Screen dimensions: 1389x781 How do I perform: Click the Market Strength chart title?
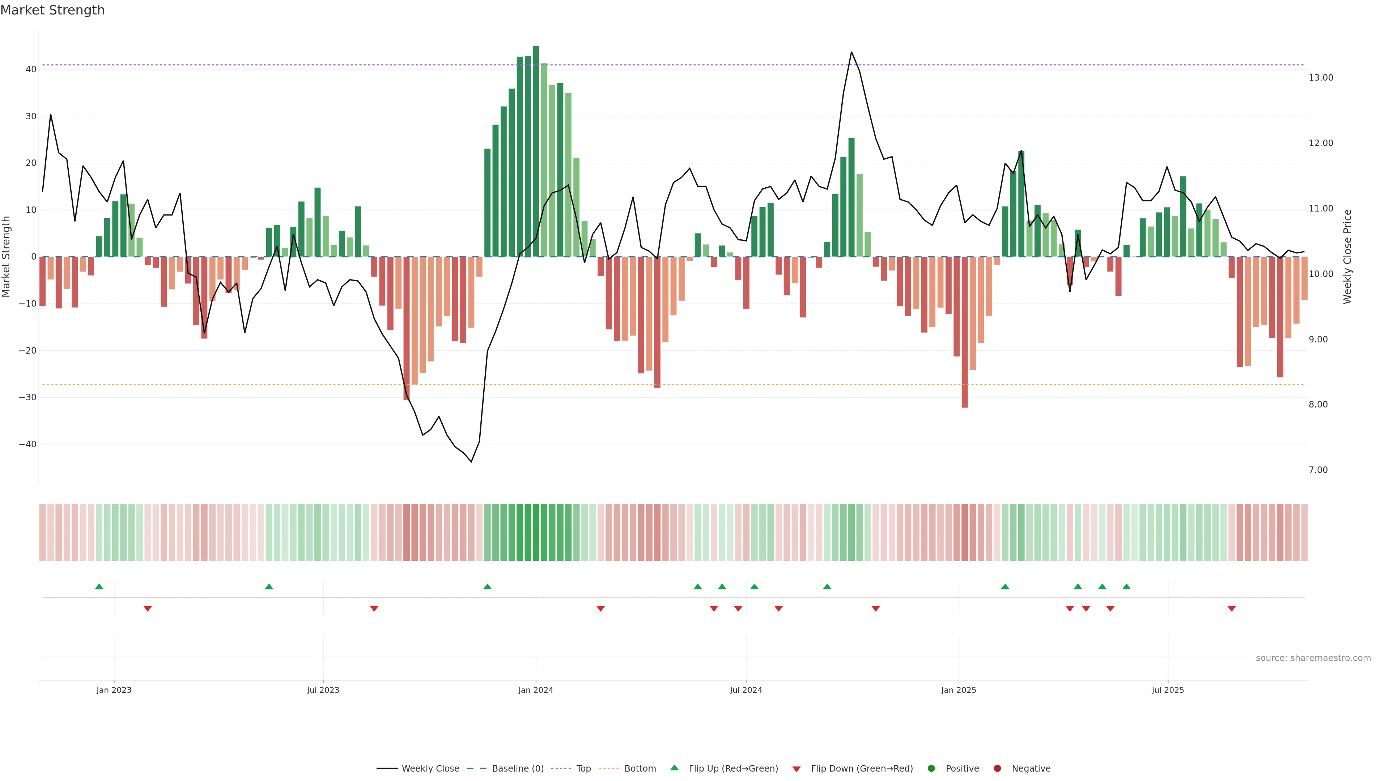pyautogui.click(x=52, y=10)
